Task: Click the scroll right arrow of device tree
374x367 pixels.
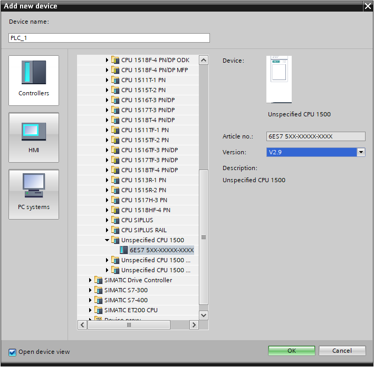Action: point(194,324)
